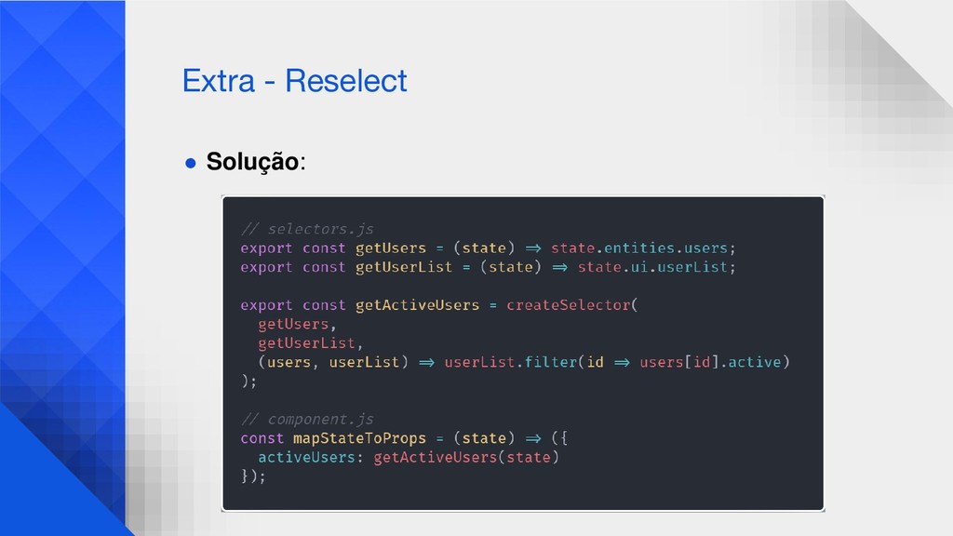
Task: Click the blue bullet before Solução
Action: [x=190, y=163]
